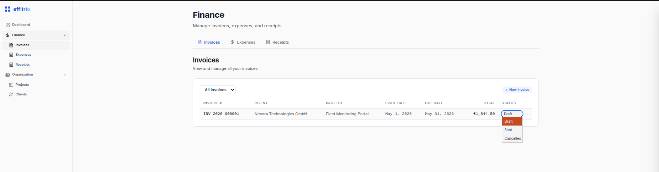Click the INVOICE # column header
The height and width of the screenshot is (172, 659).
click(x=213, y=103)
